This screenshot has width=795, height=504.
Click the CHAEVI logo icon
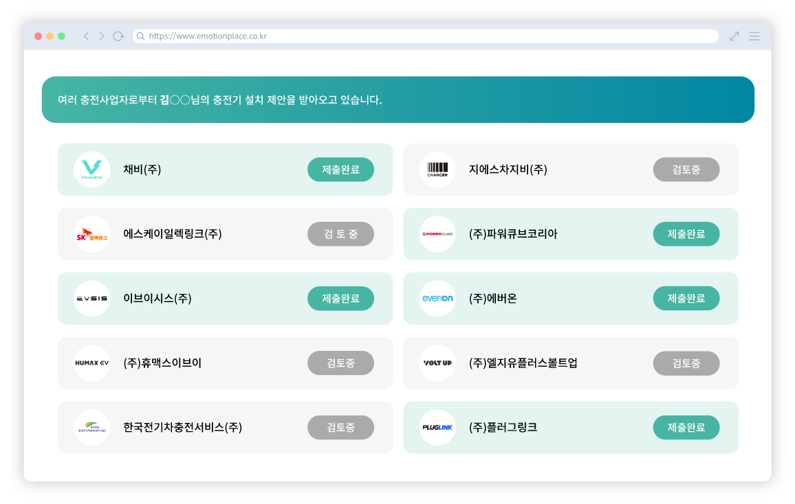(92, 169)
